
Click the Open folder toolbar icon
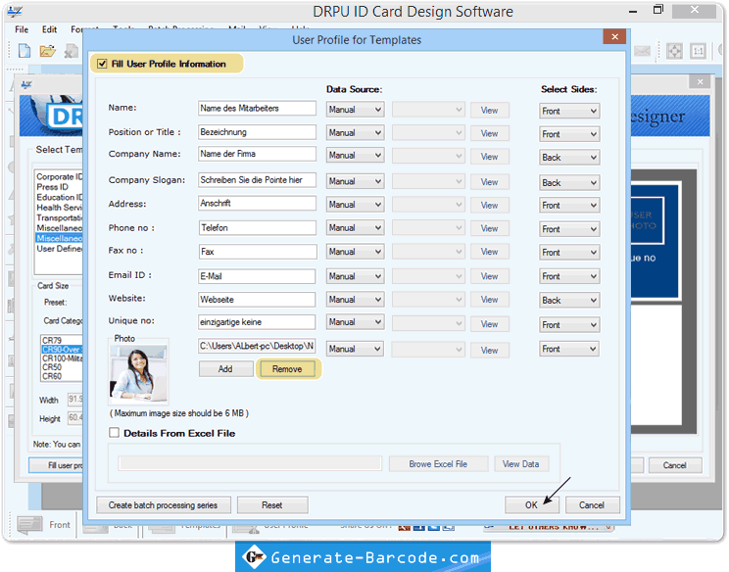point(47,51)
